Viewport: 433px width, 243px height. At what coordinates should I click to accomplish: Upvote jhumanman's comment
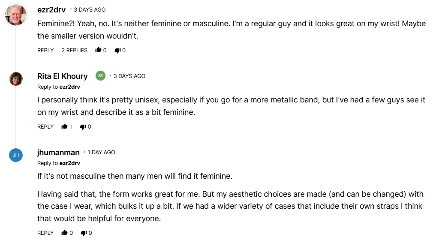coord(65,233)
